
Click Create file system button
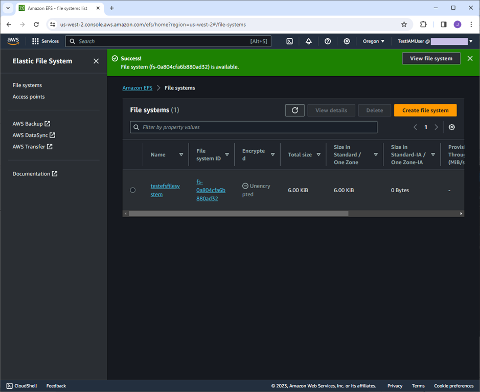[425, 110]
